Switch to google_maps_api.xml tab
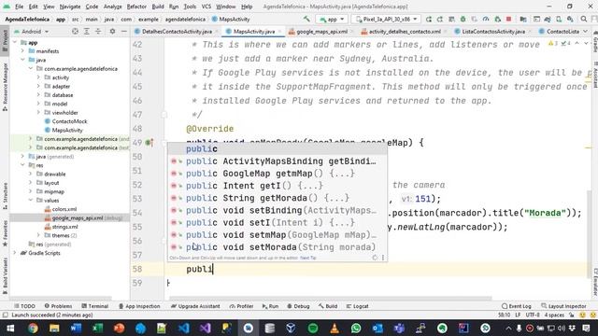Viewport: 598px width, 336px height. [x=321, y=32]
